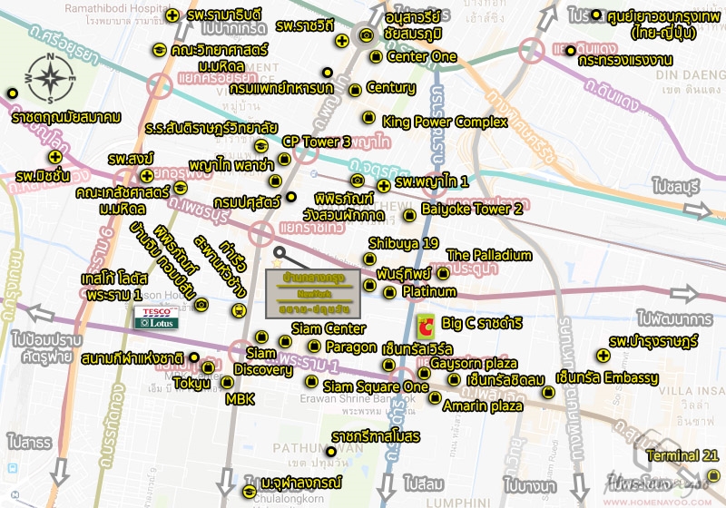Click the yellow dot at กระทรวงแรงงาน
This screenshot has height=508, width=726.
click(571, 51)
